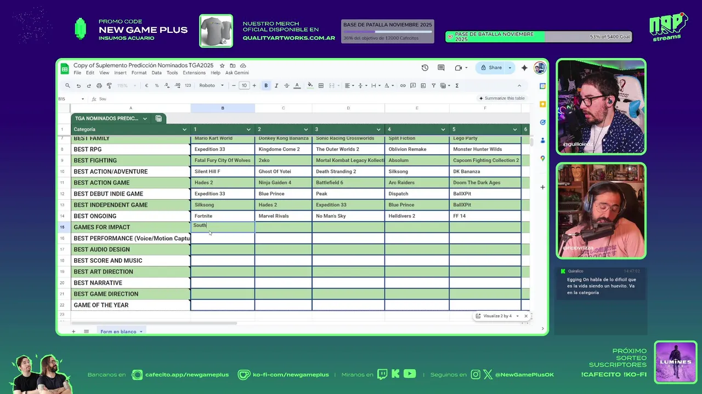Image resolution: width=702 pixels, height=394 pixels.
Task: Open the Format menu
Action: (139, 73)
